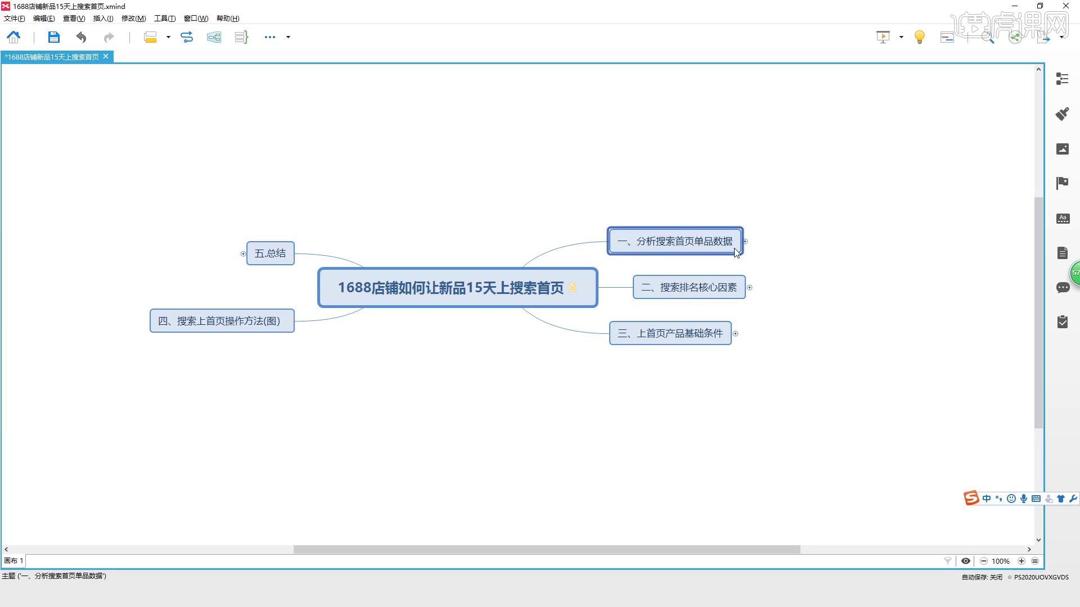Open the Gantt chart view icon
1080x607 pixels.
[947, 37]
